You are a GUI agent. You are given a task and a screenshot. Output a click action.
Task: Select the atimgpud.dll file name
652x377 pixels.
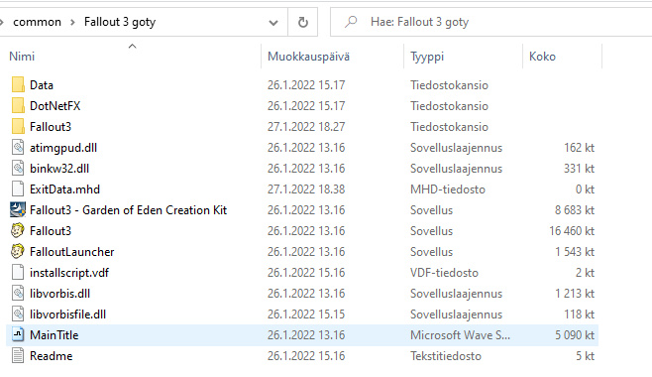(x=63, y=147)
